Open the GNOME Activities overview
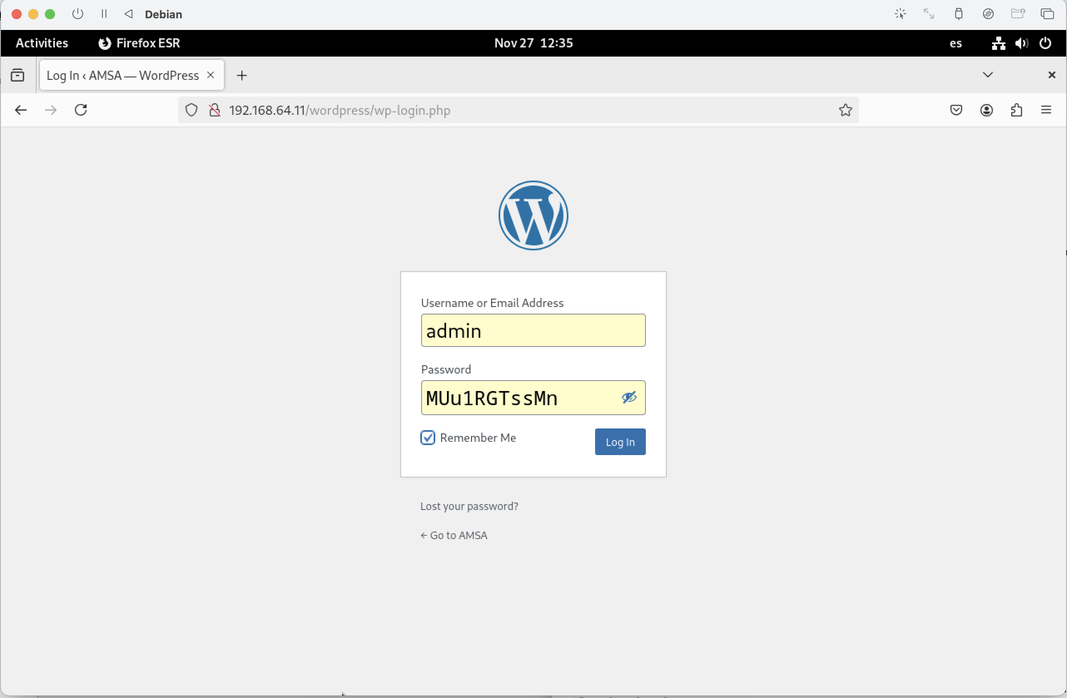This screenshot has width=1067, height=698. 42,43
